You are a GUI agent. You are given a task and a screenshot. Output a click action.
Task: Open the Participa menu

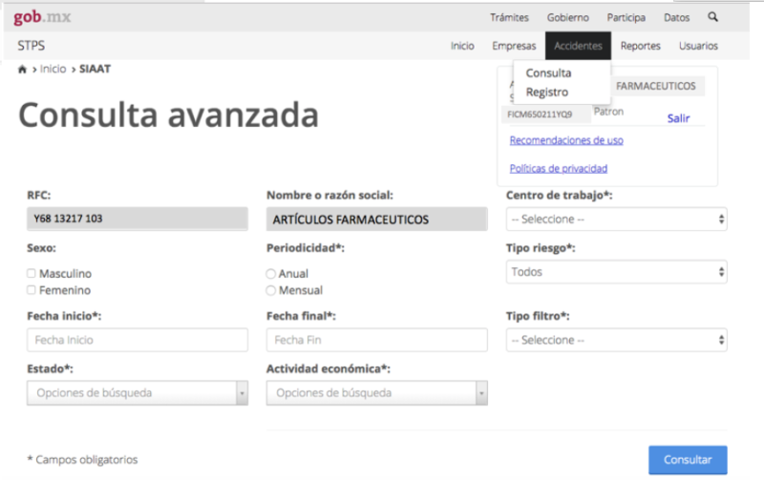626,17
